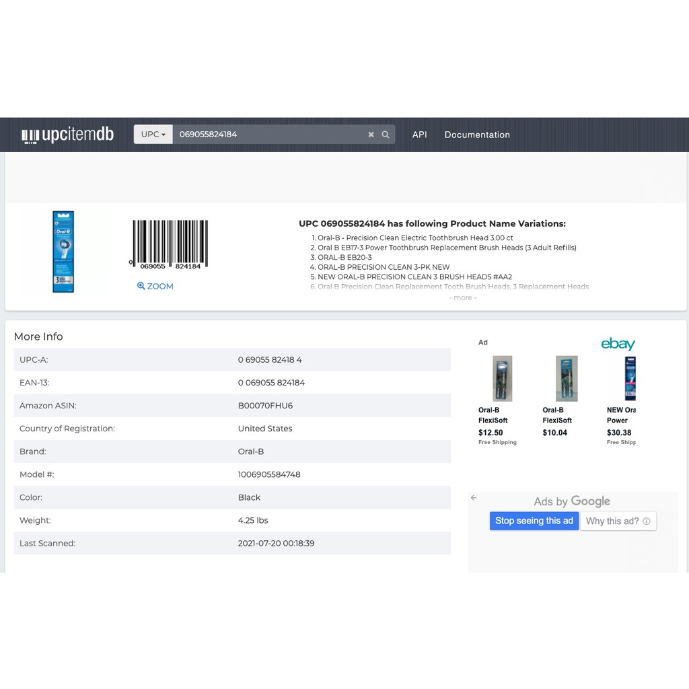Image resolution: width=689 pixels, height=689 pixels.
Task: Expand product names with more link
Action: click(463, 297)
